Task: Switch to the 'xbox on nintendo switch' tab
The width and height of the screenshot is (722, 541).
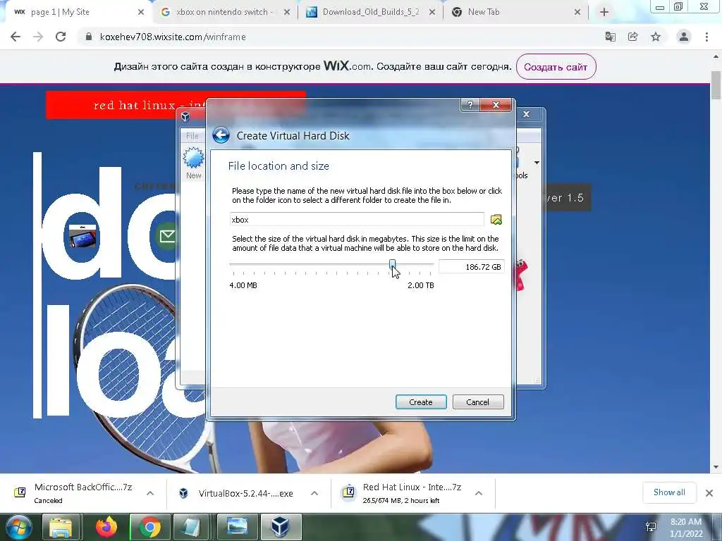Action: [x=225, y=13]
